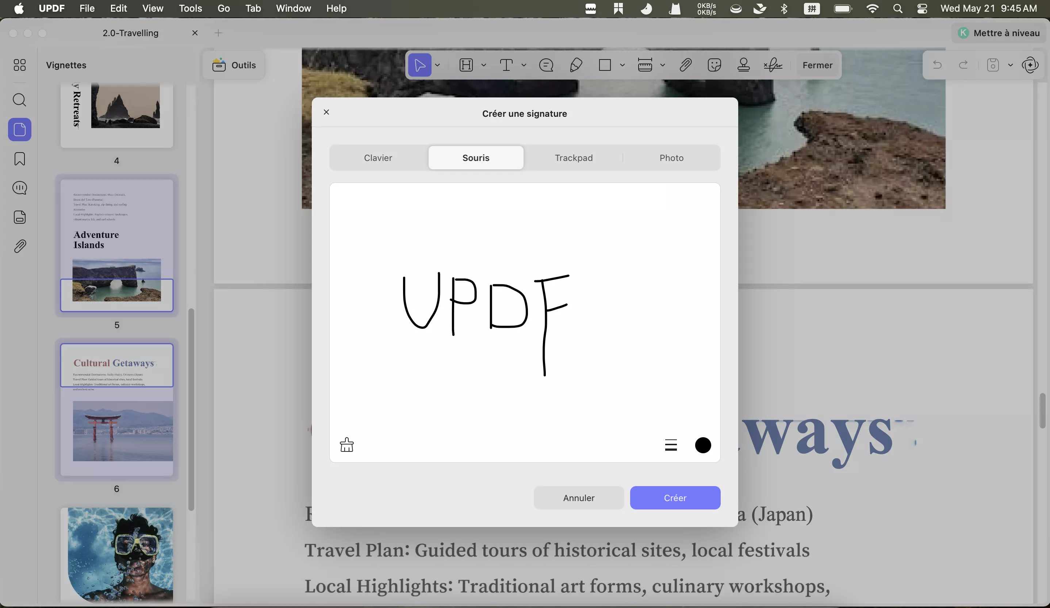The width and height of the screenshot is (1050, 608).
Task: Select the measurement ruler tool
Action: (645, 65)
